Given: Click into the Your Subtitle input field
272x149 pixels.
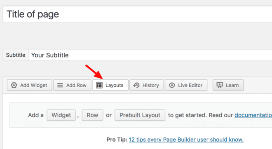Looking at the screenshot, I should click(x=150, y=55).
